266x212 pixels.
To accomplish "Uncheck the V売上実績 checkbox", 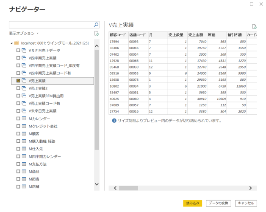I will 18,81.
